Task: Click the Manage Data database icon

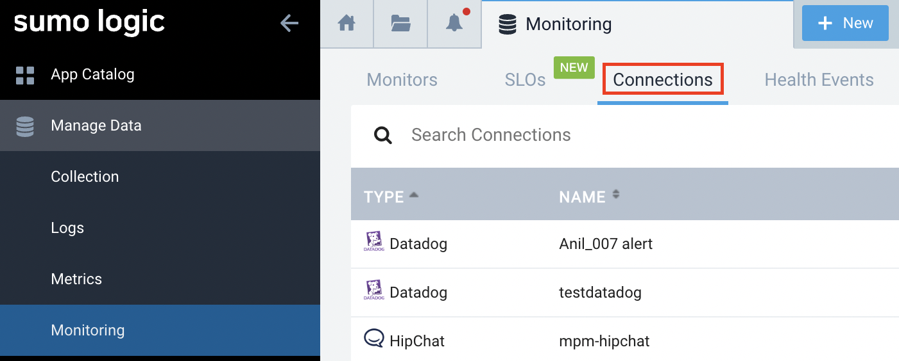Action: coord(25,126)
